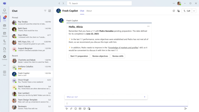This screenshot has height=112, width=199.
Task: Open the Contoso app icon
Action: point(5,58)
